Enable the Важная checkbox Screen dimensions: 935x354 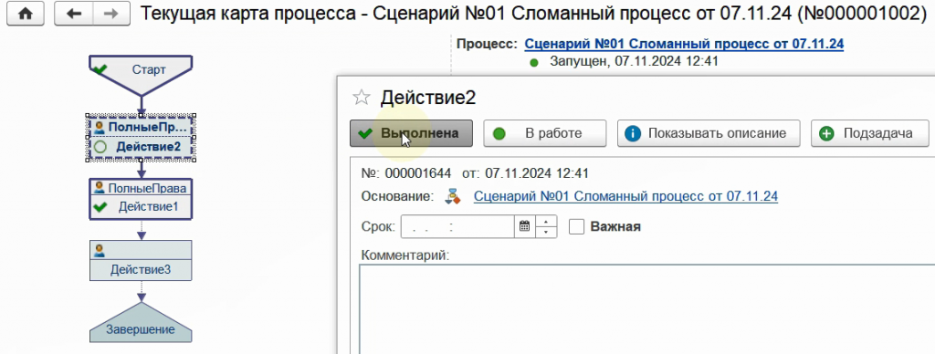(x=577, y=226)
